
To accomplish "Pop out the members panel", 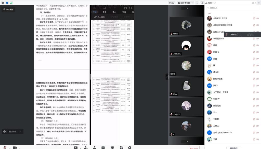I will coord(253,3).
